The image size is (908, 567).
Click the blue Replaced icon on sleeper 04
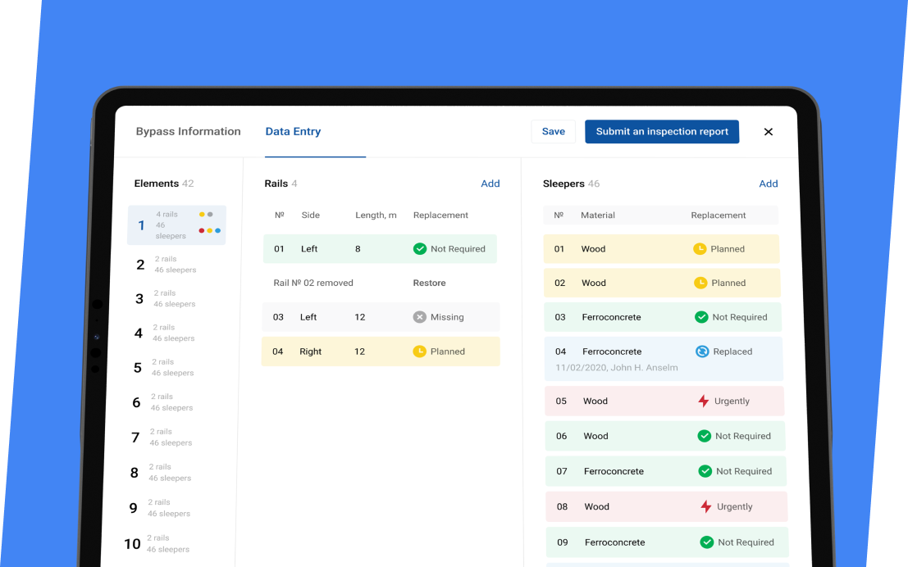point(702,352)
